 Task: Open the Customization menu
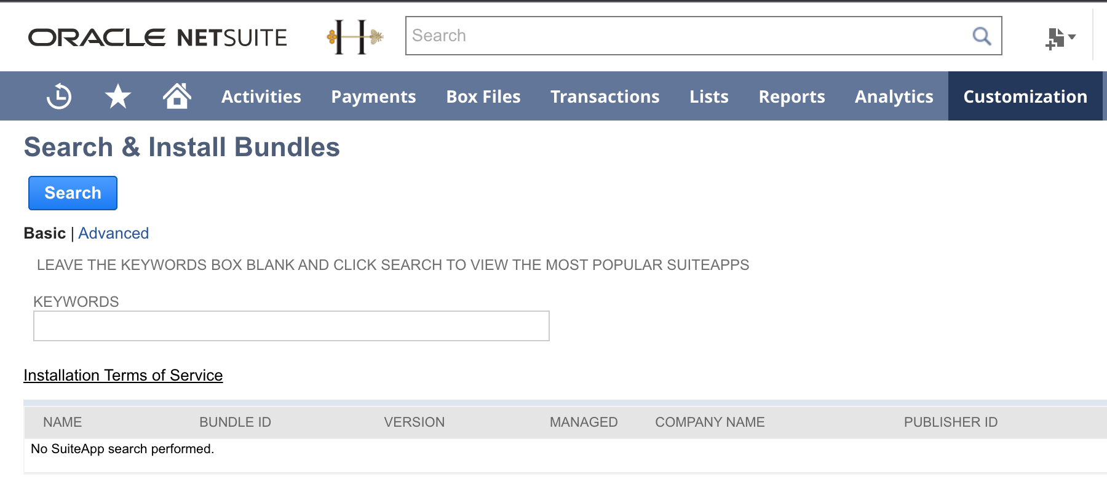pyautogui.click(x=1025, y=97)
